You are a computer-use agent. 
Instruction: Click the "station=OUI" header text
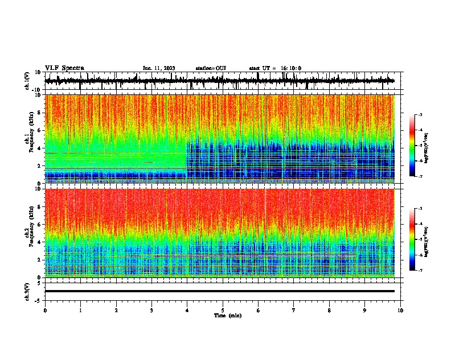point(211,68)
